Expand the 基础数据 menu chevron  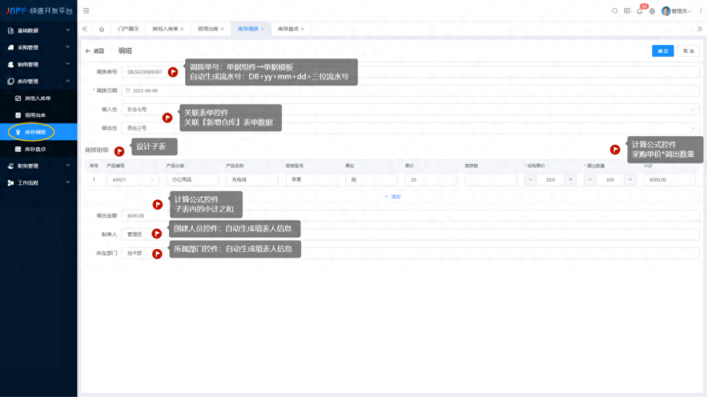tap(68, 30)
